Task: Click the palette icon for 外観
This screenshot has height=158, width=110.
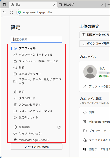Action: [x=15, y=68]
